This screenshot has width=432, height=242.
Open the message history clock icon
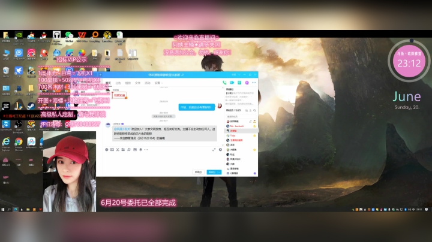click(x=220, y=150)
